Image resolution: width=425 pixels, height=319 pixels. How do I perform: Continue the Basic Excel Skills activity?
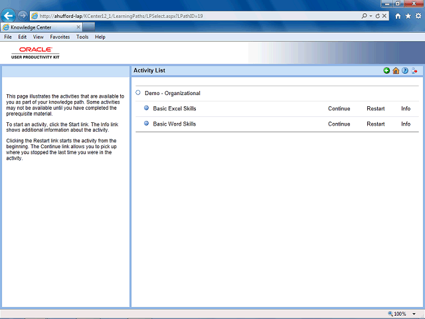pyautogui.click(x=339, y=108)
